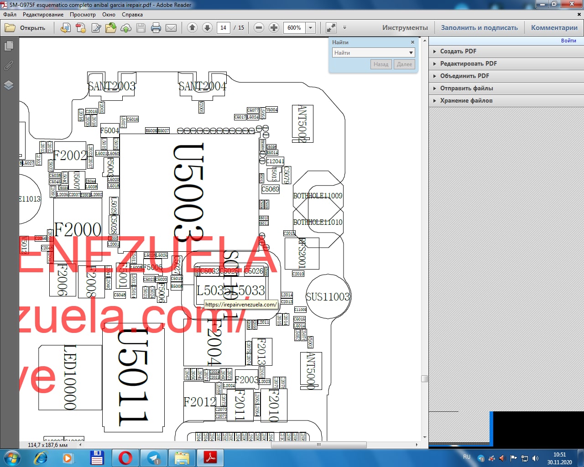Click the RU language indicator
The width and height of the screenshot is (584, 467).
click(x=467, y=457)
